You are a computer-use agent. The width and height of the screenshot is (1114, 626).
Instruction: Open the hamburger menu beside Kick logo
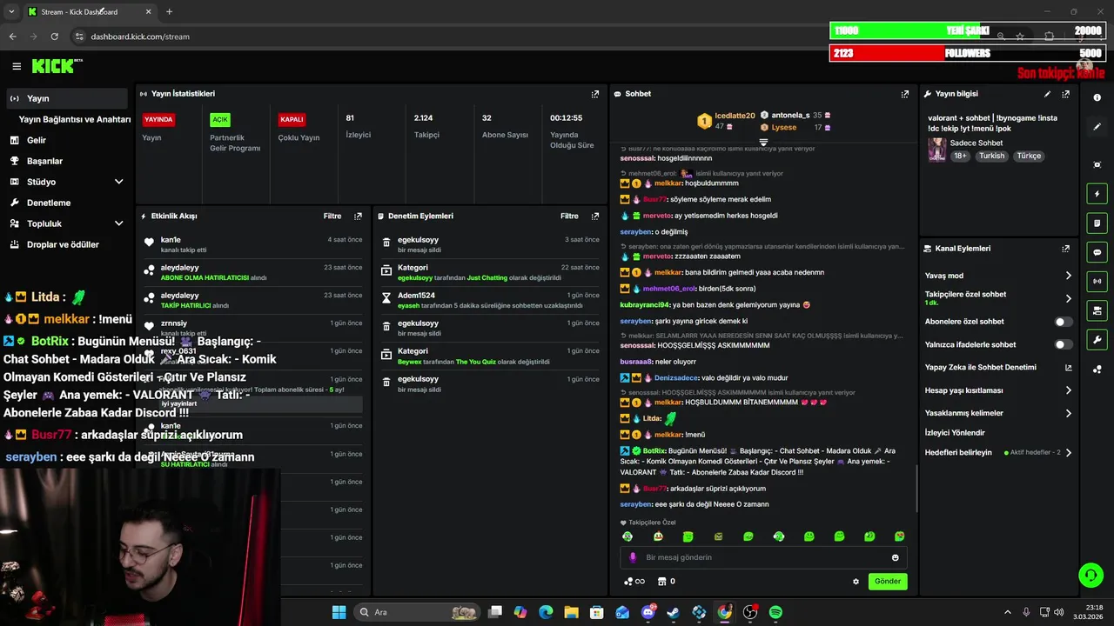[x=17, y=66]
